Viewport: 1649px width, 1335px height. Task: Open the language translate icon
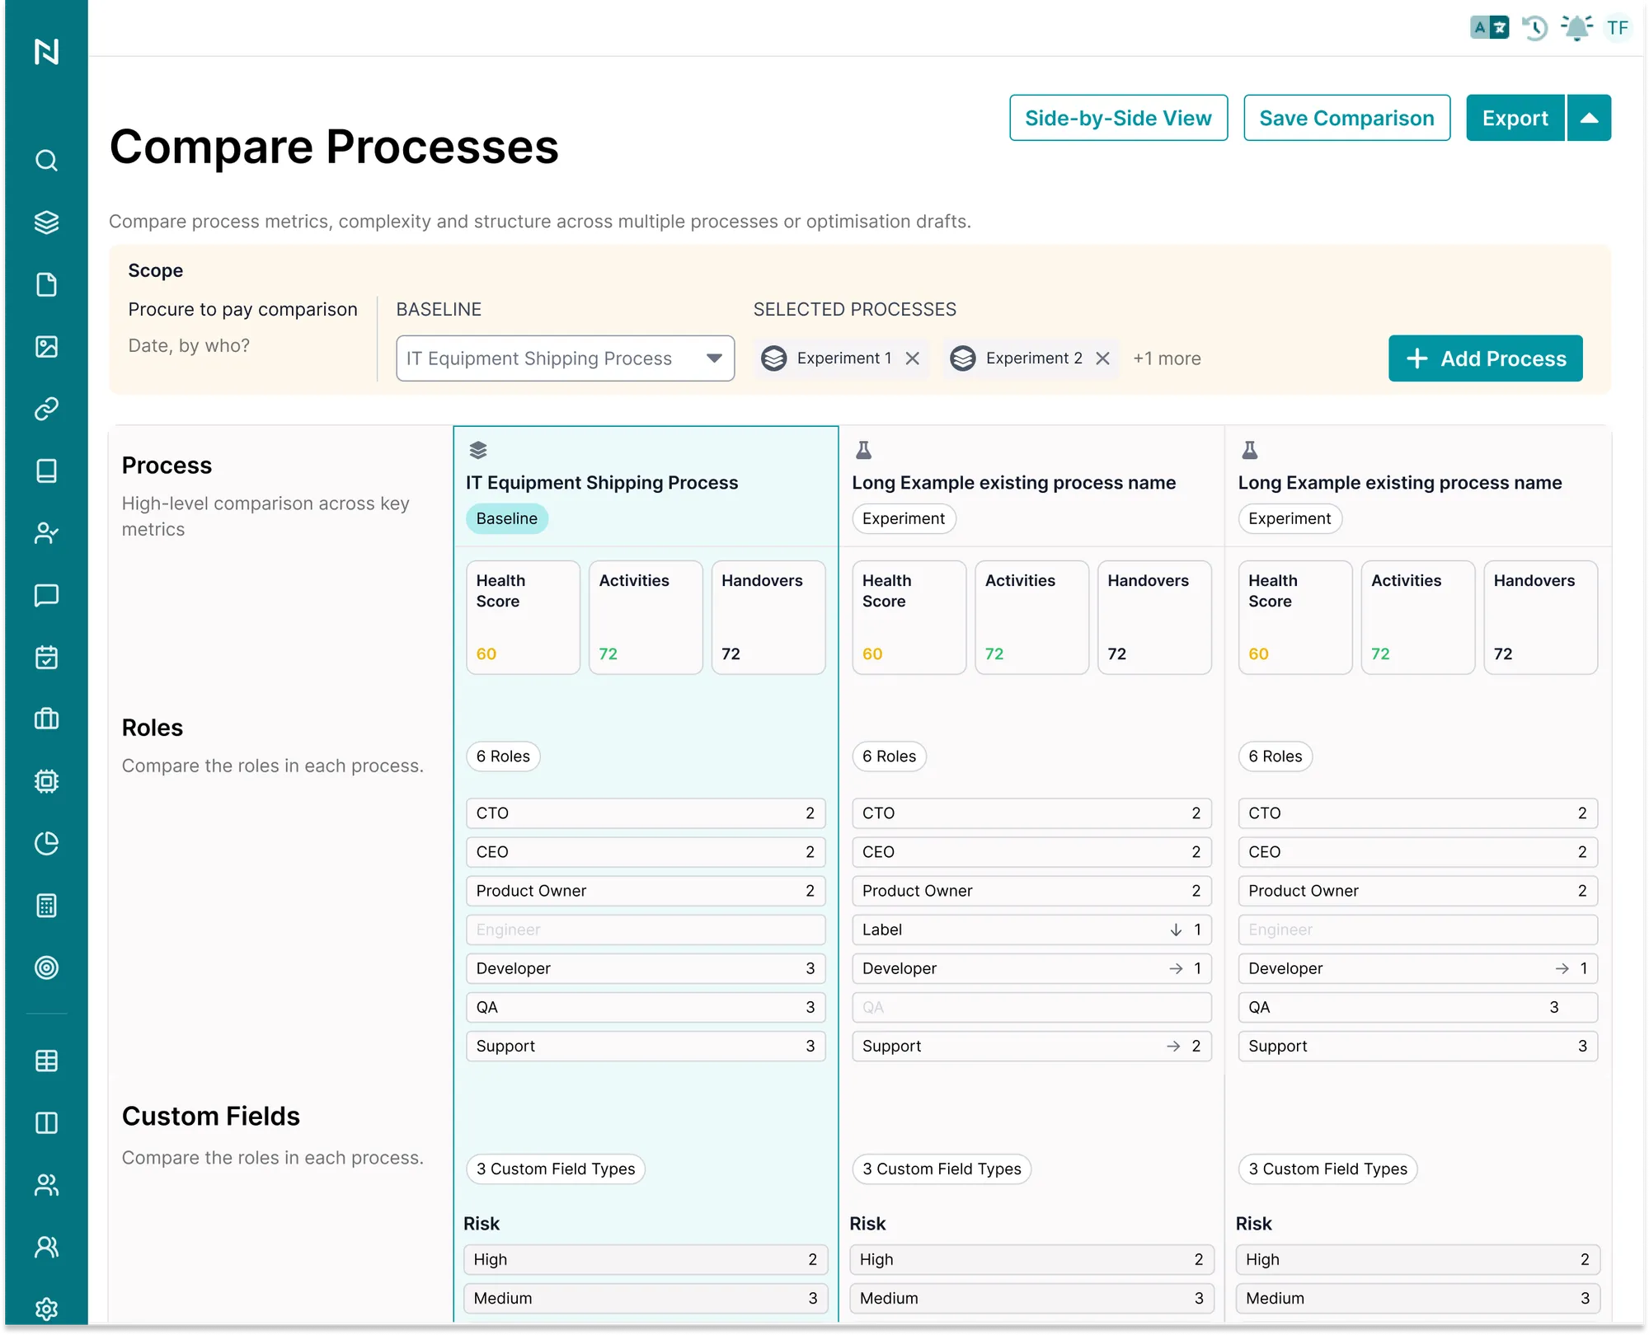[x=1489, y=27]
